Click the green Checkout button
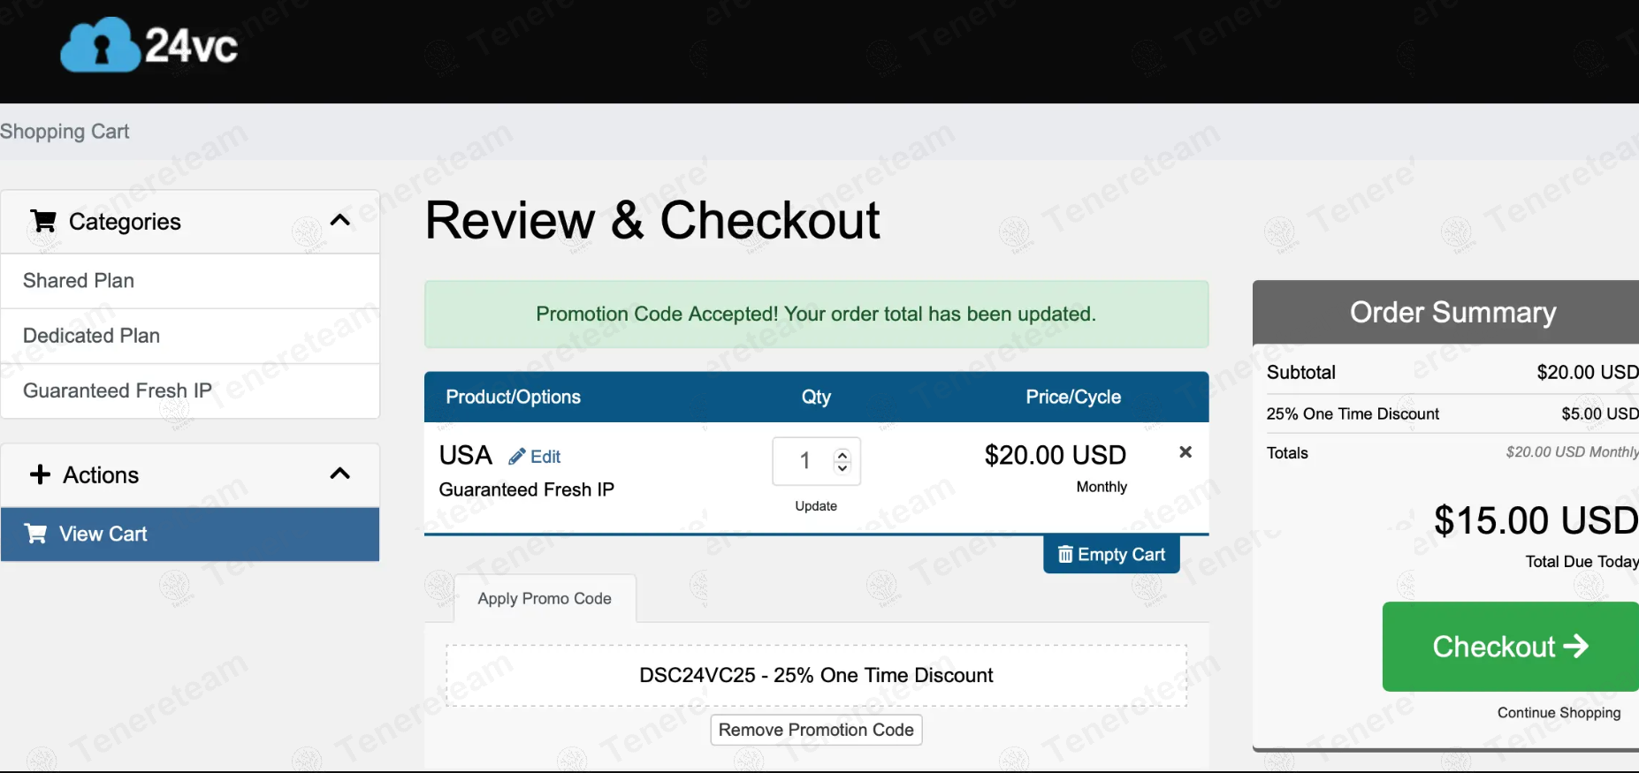1639x773 pixels. (1511, 647)
